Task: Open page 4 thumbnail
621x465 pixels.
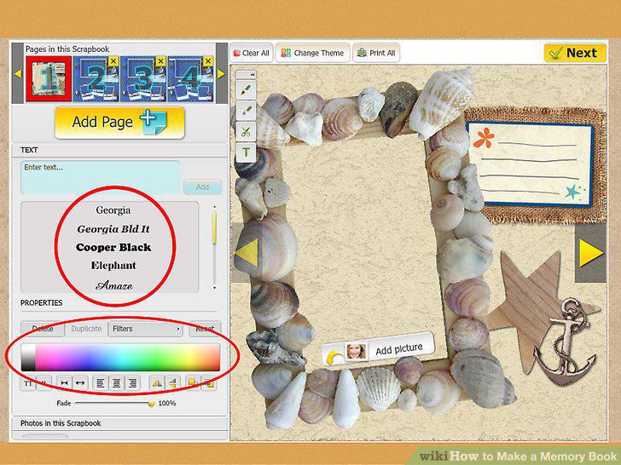Action: click(190, 78)
